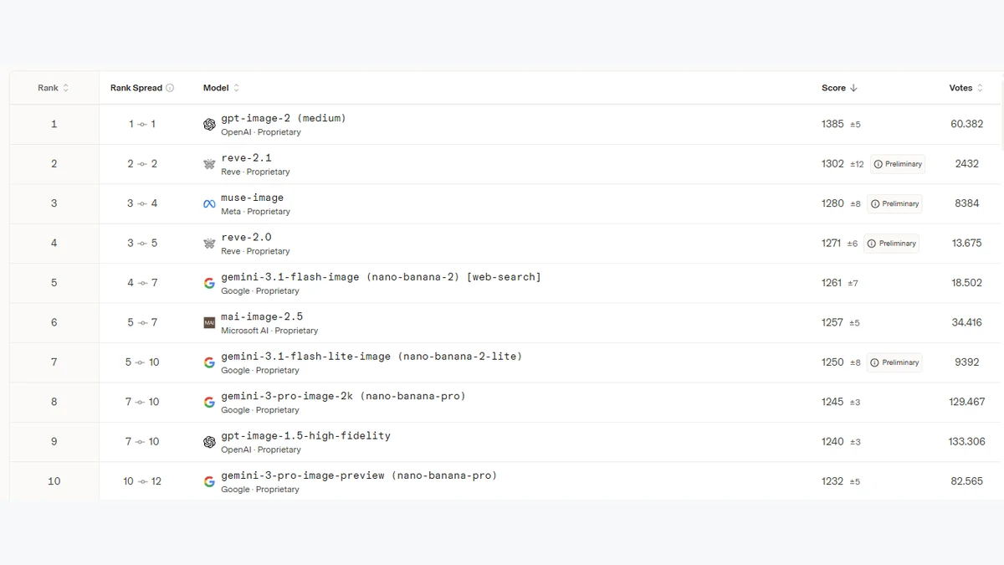Click the rank spread 10 to 12 cell
The height and width of the screenshot is (565, 1004).
click(x=142, y=481)
